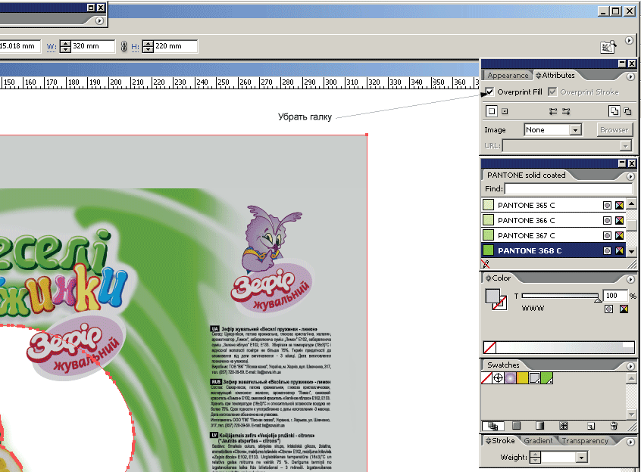Click CMYK mode icon for PANTONE 368 C
The width and height of the screenshot is (641, 472).
click(x=620, y=250)
